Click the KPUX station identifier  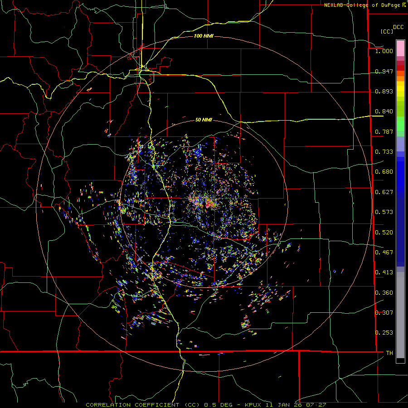point(254,405)
